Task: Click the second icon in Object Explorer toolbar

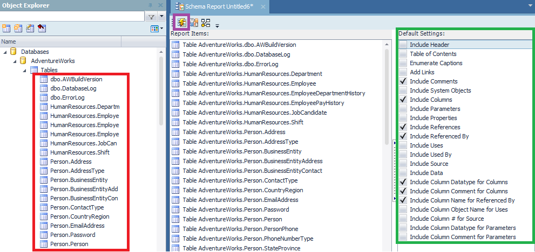Action: pyautogui.click(x=18, y=28)
